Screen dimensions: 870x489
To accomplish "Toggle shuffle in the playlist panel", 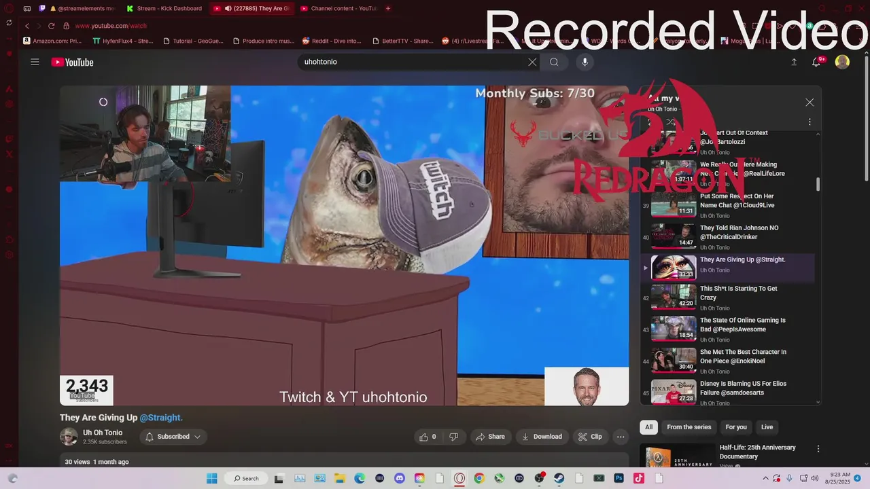I will [670, 122].
